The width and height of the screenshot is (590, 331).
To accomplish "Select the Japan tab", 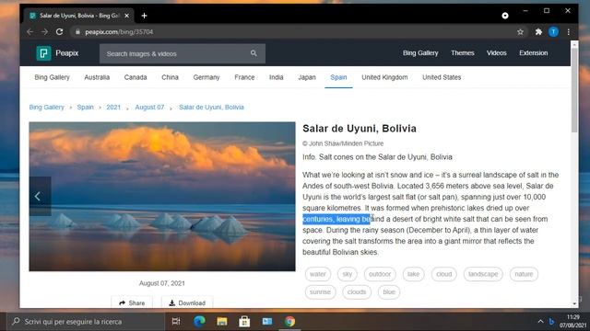I will click(307, 77).
